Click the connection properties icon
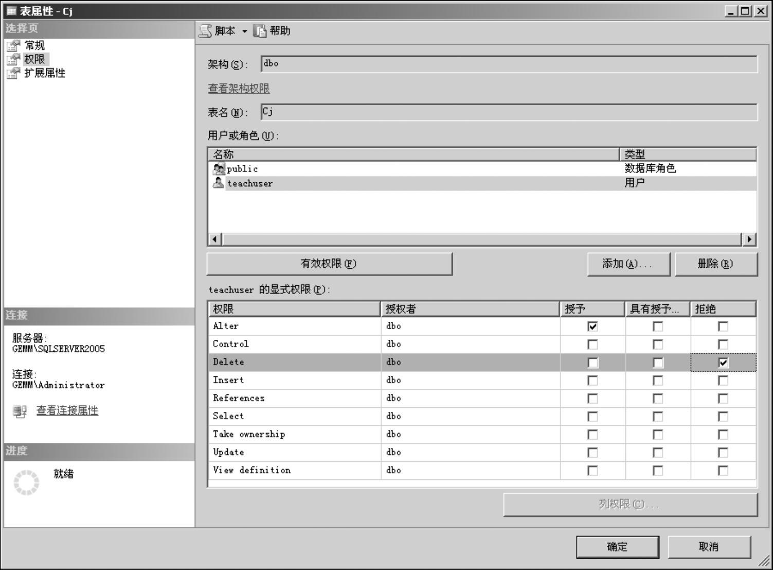The image size is (773, 570). pyautogui.click(x=20, y=411)
